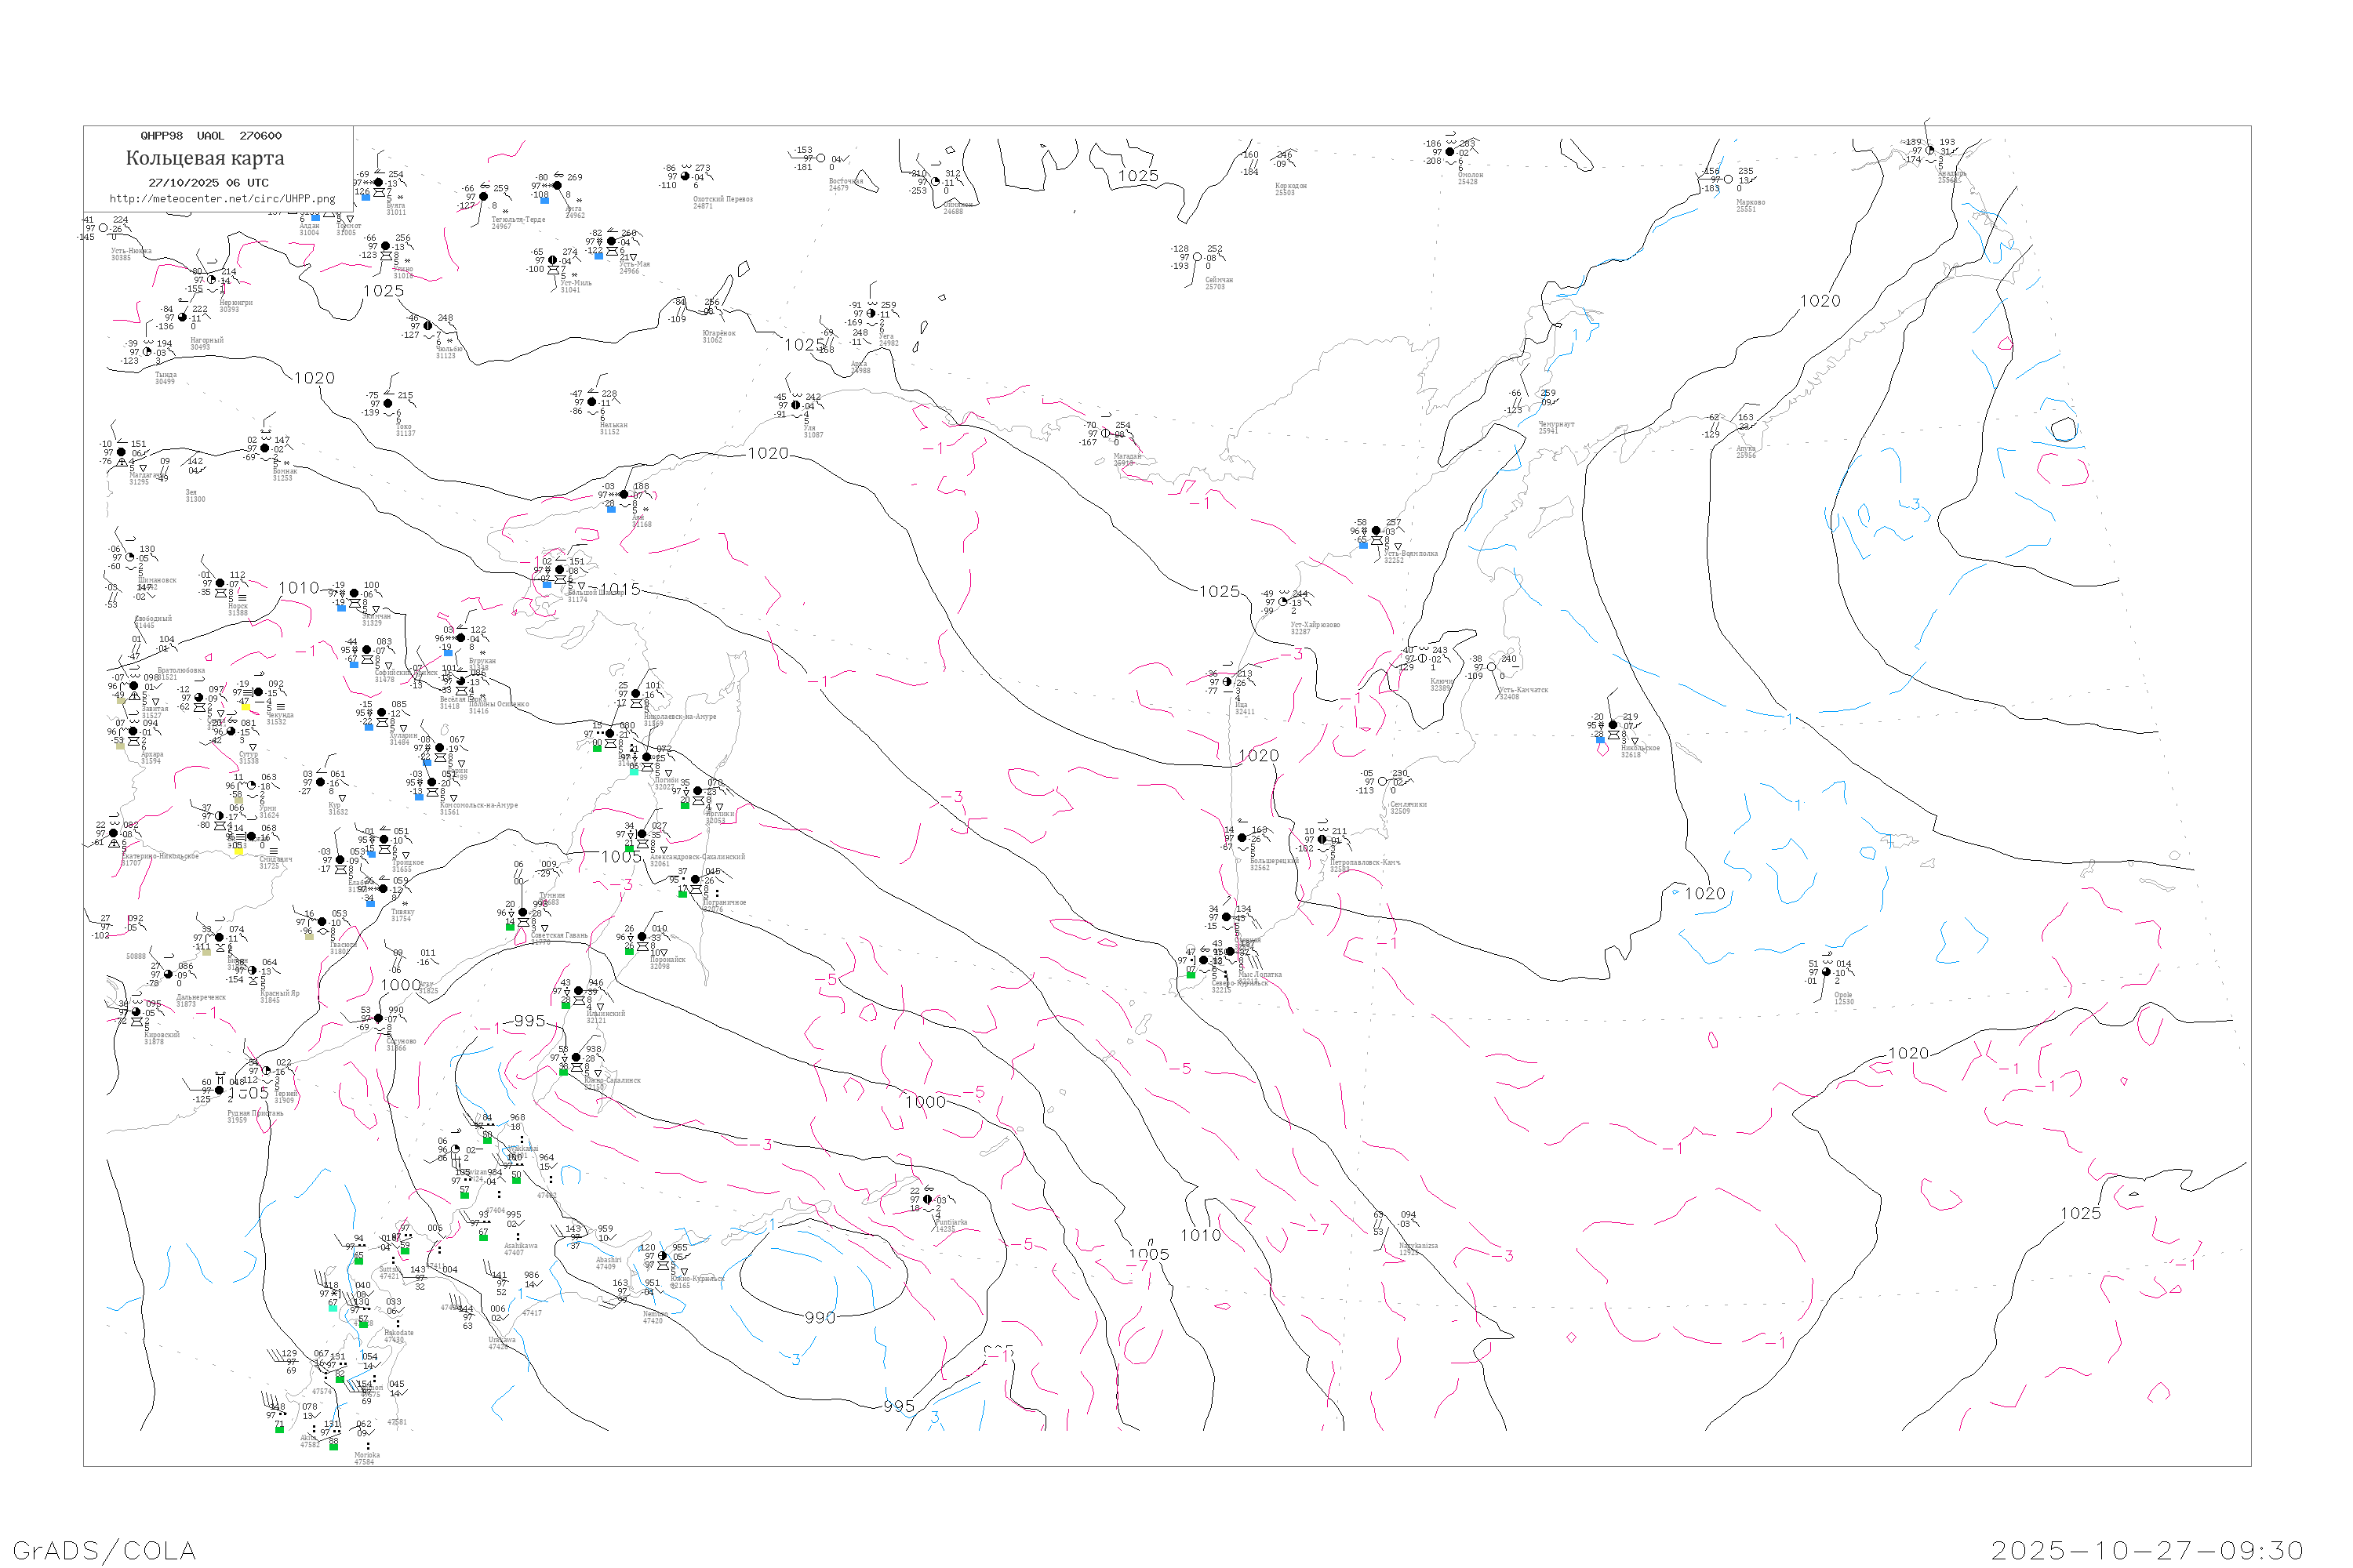Click the open station circle at Усть-Камчатск

coord(1492,667)
